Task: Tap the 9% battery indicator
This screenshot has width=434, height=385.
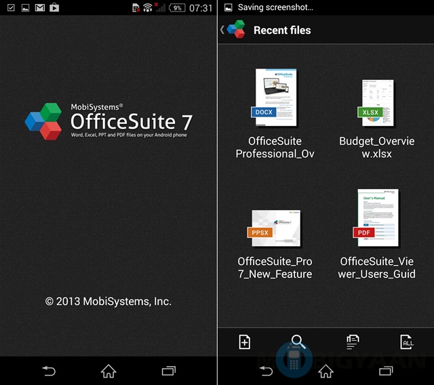Action: click(177, 7)
